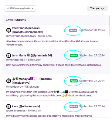Screen dimensions: 112x120
Task: Open Lynn Marie (@lynnmarie54) mention title
Action: [32, 55]
